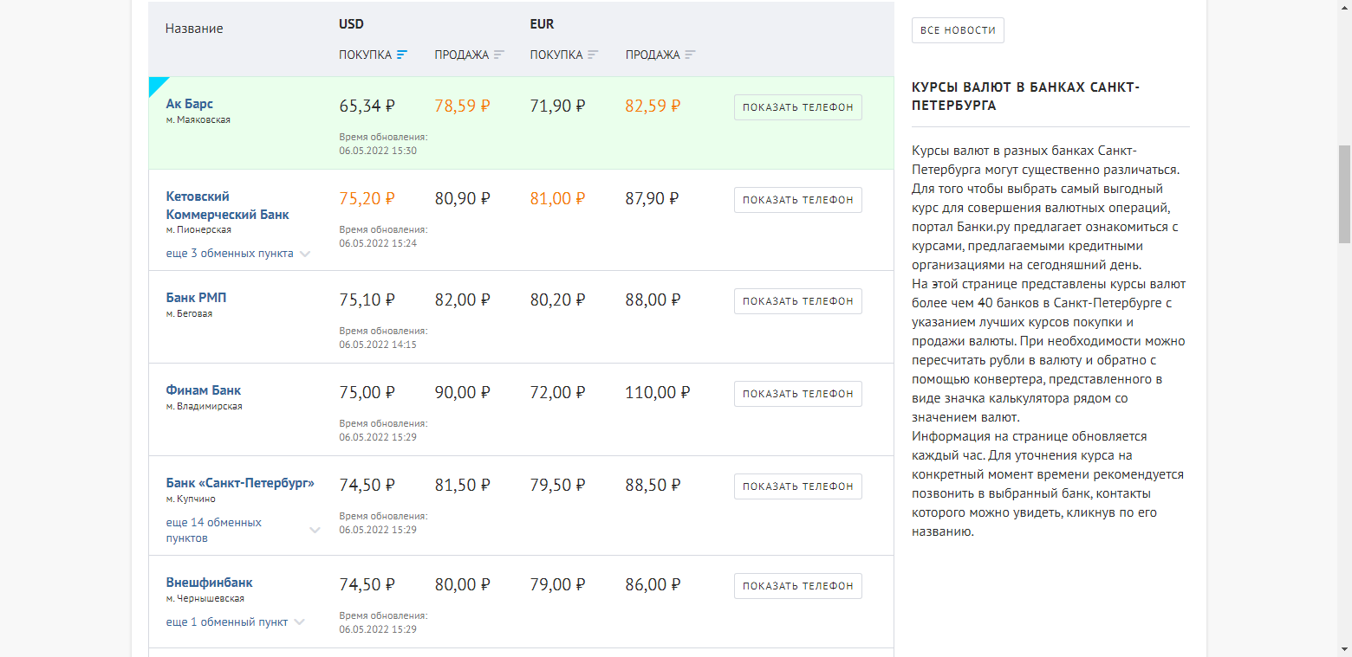1352x657 pixels.
Task: Click the USD Продажа sort icon
Action: click(498, 55)
